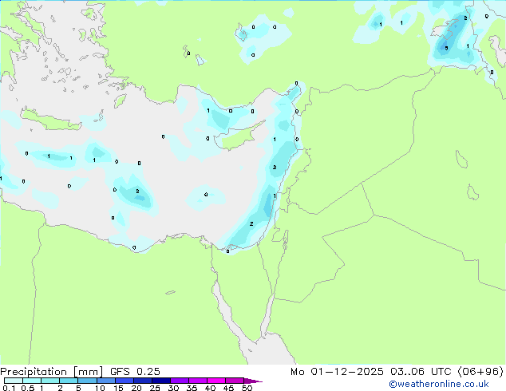506x391 pixels.
Task: Click the legend value label '0.1'
Action: click(x=9, y=388)
